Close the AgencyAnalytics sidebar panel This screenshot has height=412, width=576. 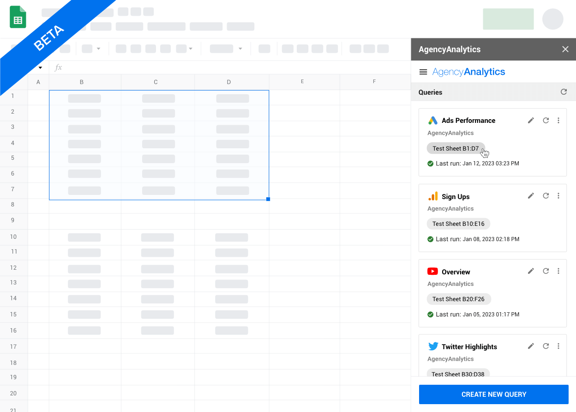click(565, 49)
